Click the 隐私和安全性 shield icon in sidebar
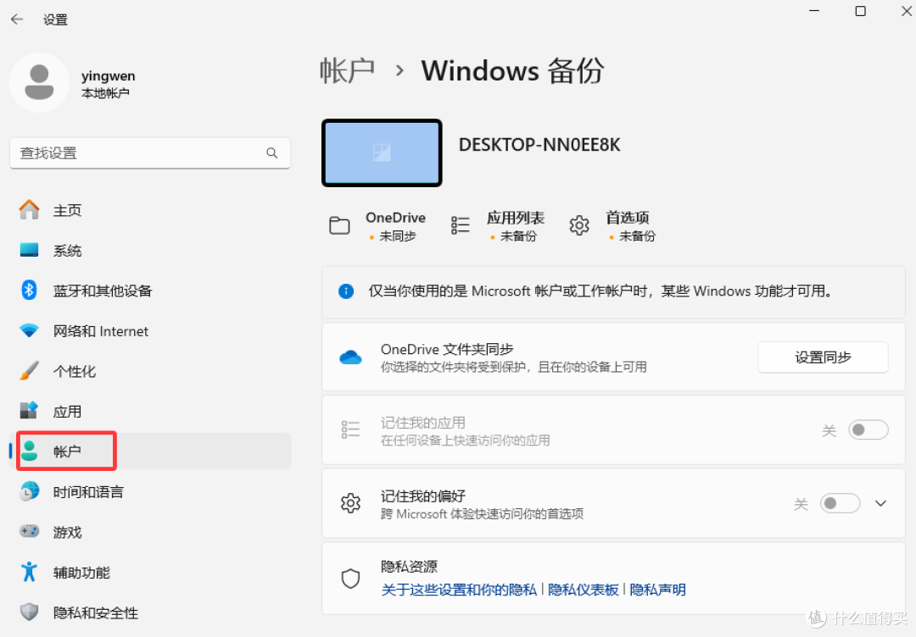Screen dimensions: 916x637 tap(29, 612)
